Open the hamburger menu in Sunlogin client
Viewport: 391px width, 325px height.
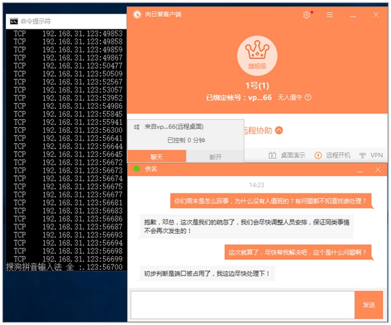point(330,15)
